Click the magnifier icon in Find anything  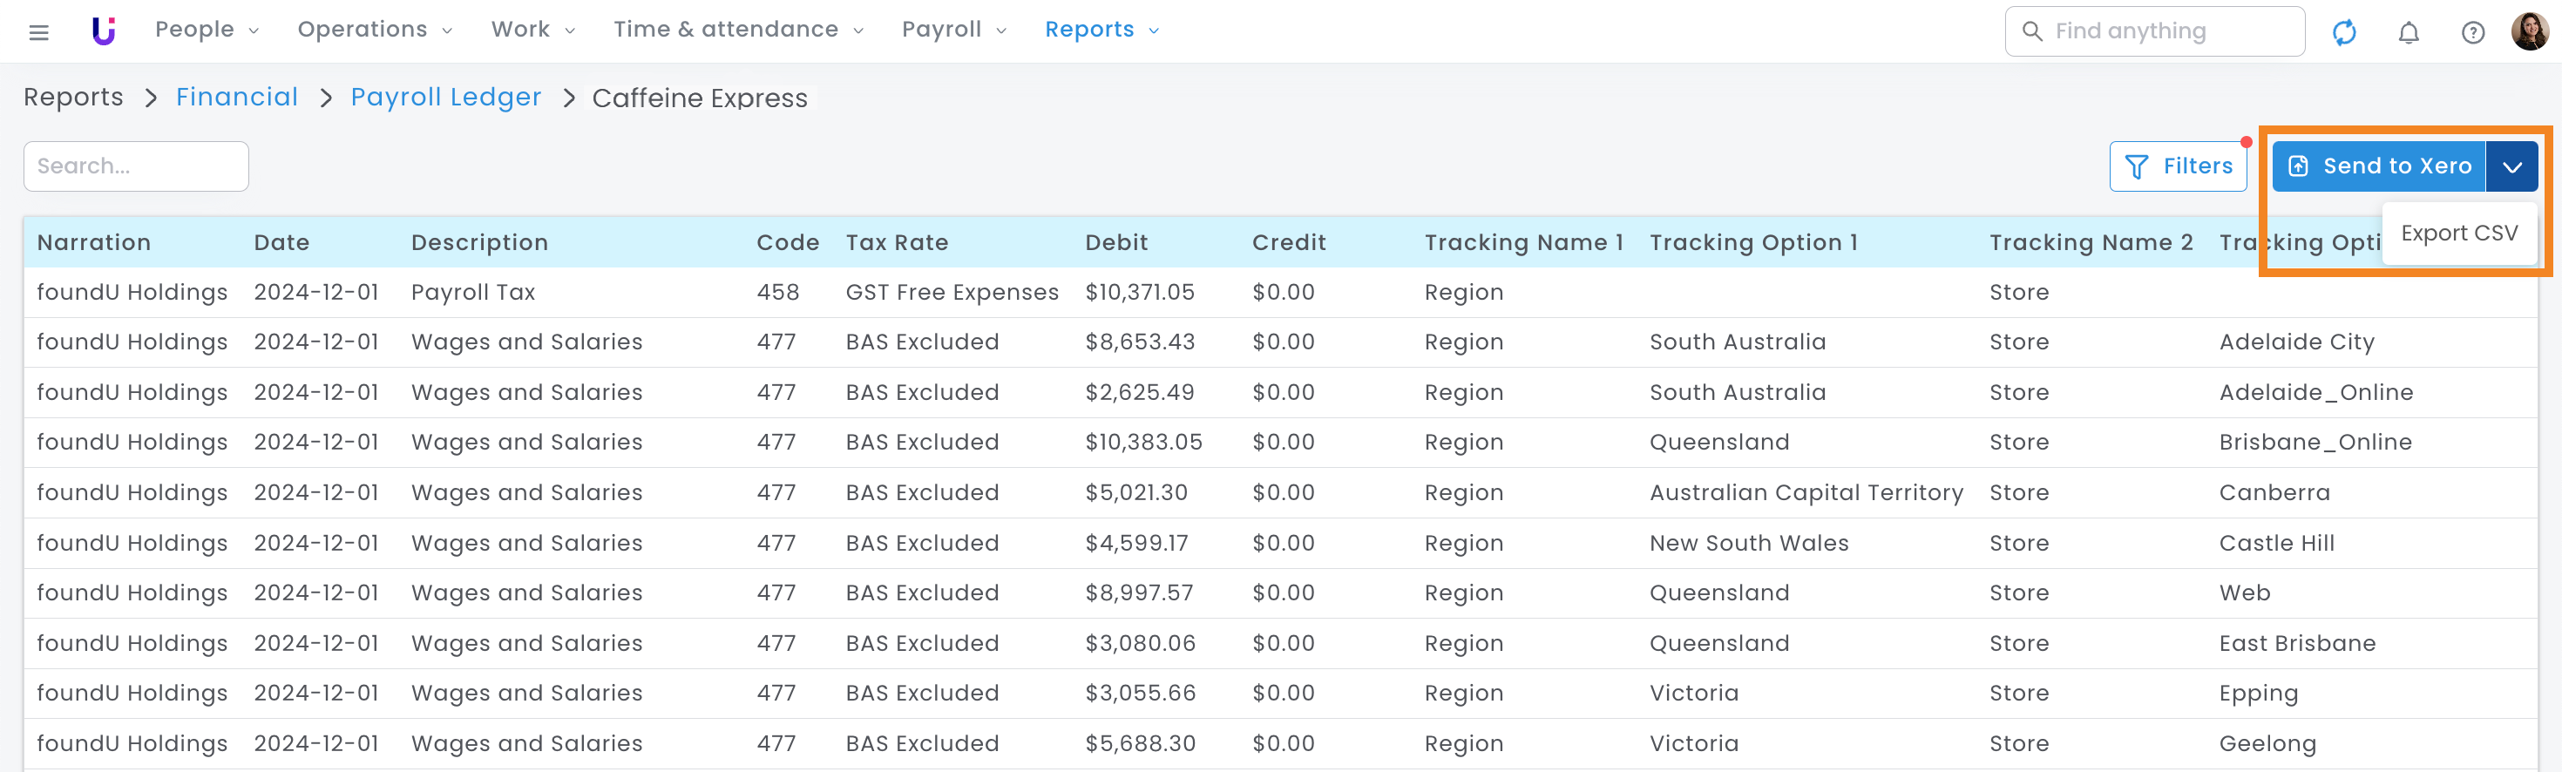(2032, 32)
